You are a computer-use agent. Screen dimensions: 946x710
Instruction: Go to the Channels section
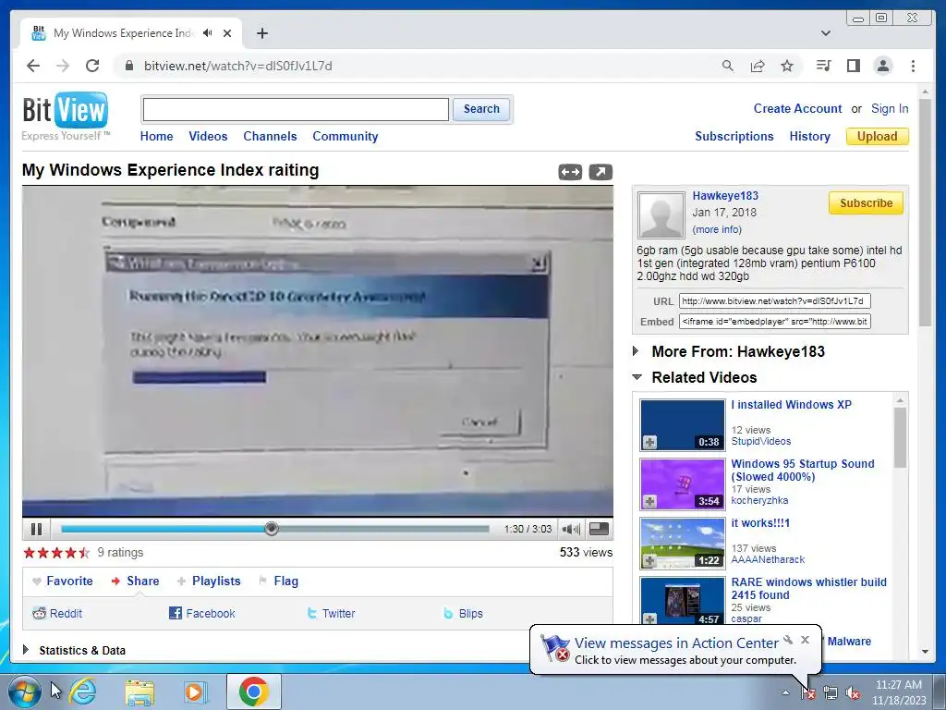[270, 137]
